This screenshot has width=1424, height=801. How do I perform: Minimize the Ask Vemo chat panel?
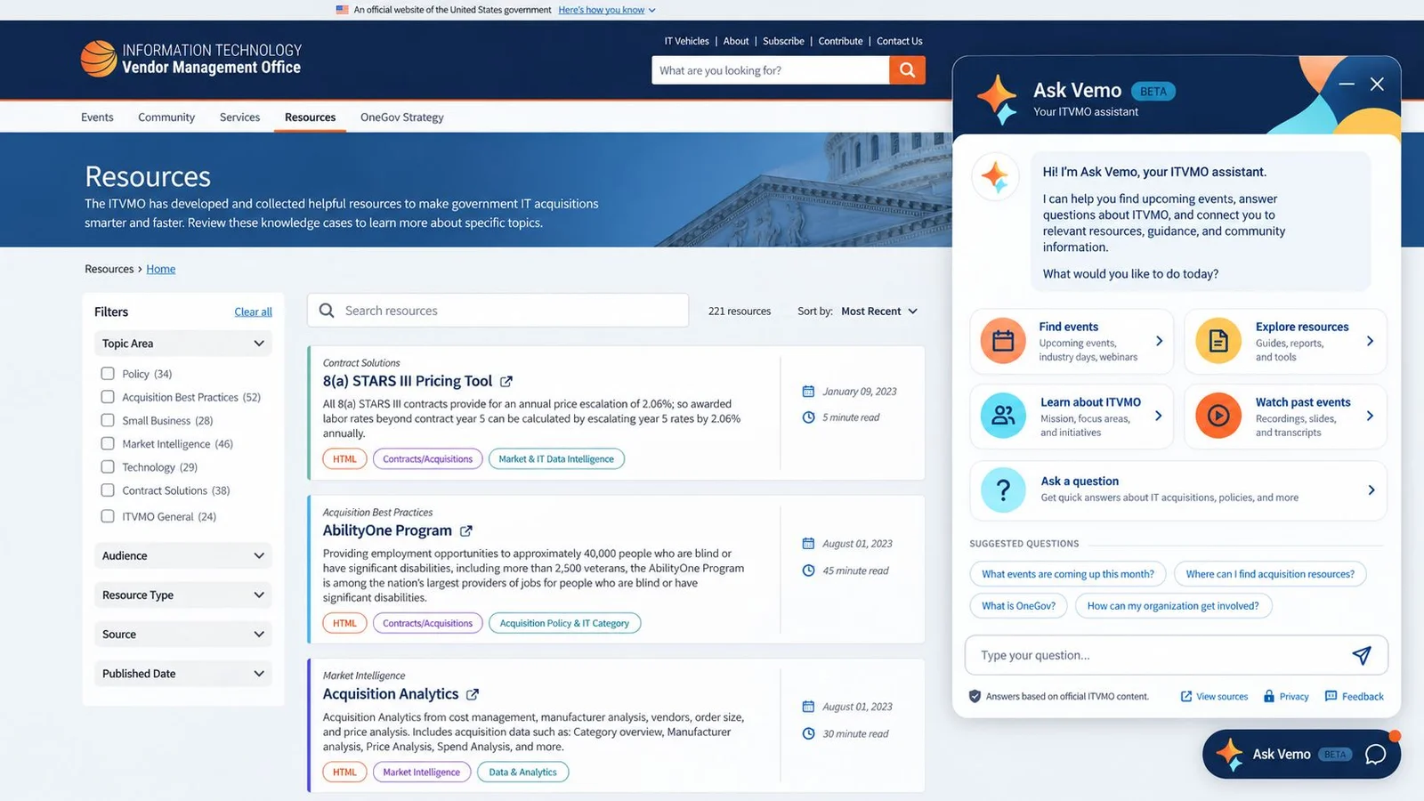pos(1347,84)
